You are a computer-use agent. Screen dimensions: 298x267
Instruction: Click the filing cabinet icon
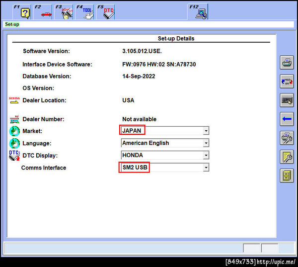tap(287, 176)
